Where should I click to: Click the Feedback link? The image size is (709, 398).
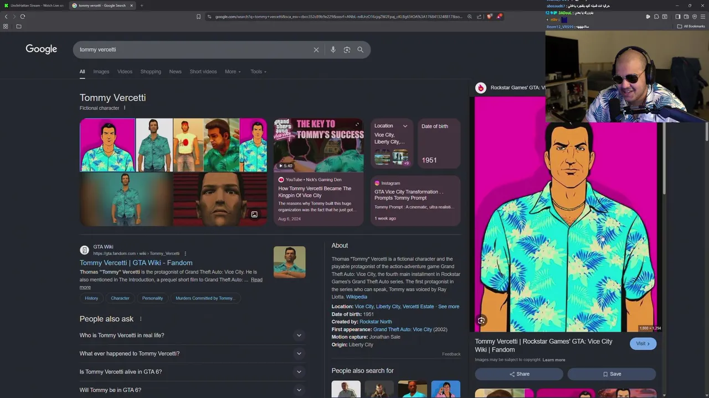pos(451,354)
